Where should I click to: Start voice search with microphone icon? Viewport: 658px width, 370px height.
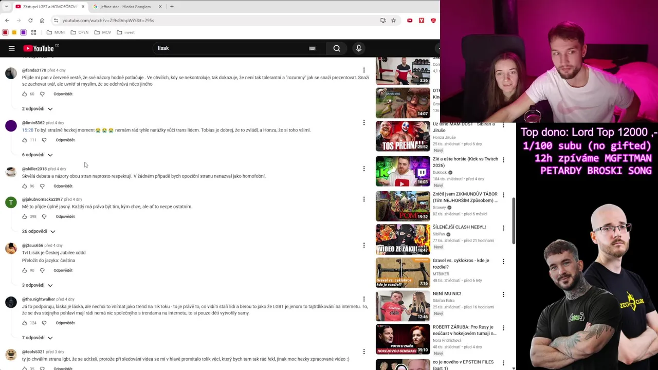pyautogui.click(x=359, y=48)
